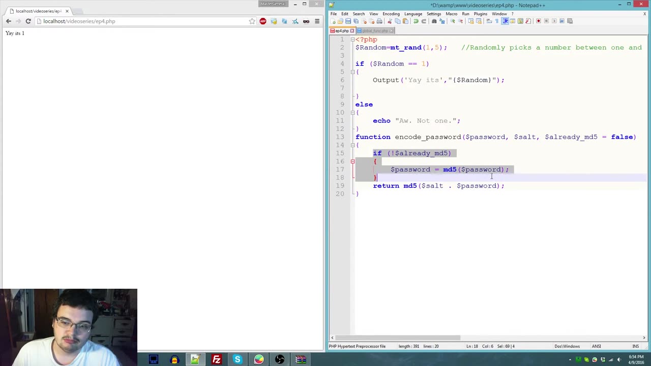Click the Play macro toolbar icon
This screenshot has width=651, height=366.
[x=554, y=21]
